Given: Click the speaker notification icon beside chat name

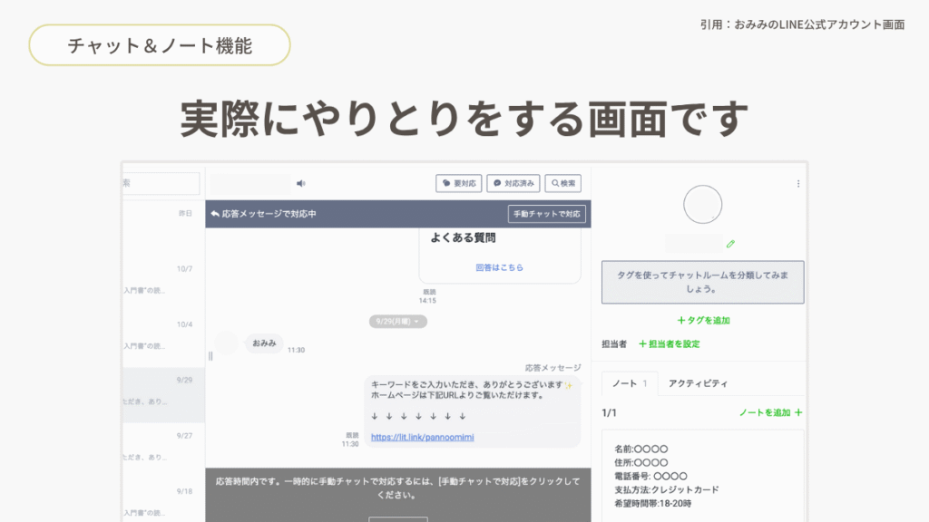Looking at the screenshot, I should [x=300, y=183].
